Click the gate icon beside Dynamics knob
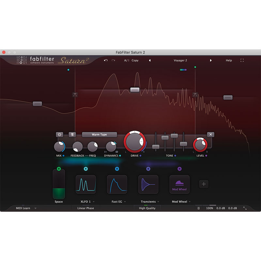 (x=105, y=152)
